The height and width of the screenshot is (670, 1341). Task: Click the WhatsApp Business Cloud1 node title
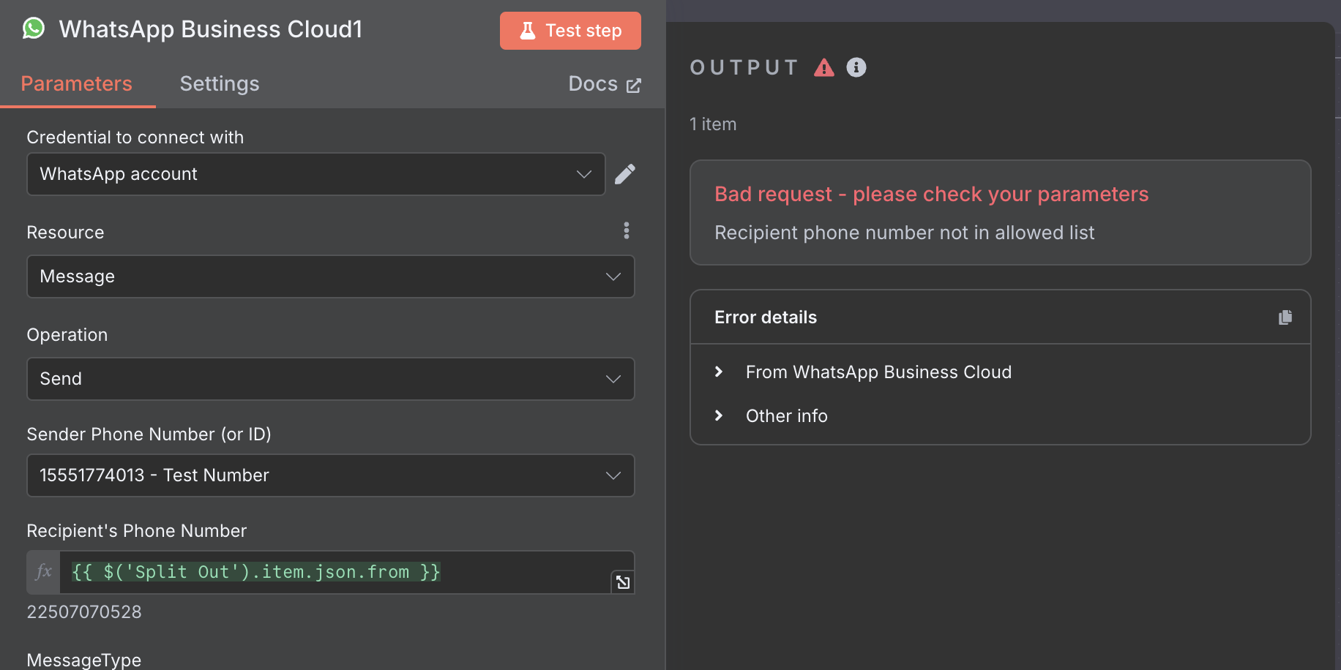[211, 29]
